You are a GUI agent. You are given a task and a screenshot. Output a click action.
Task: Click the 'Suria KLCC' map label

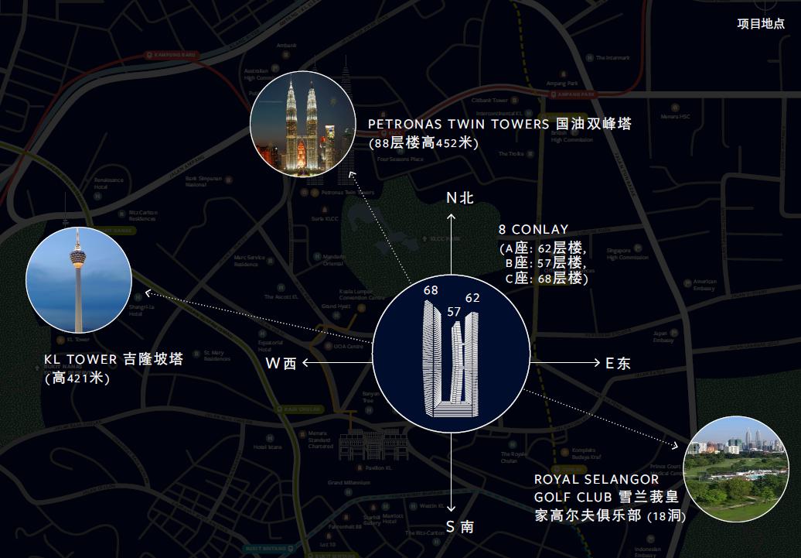pos(325,218)
